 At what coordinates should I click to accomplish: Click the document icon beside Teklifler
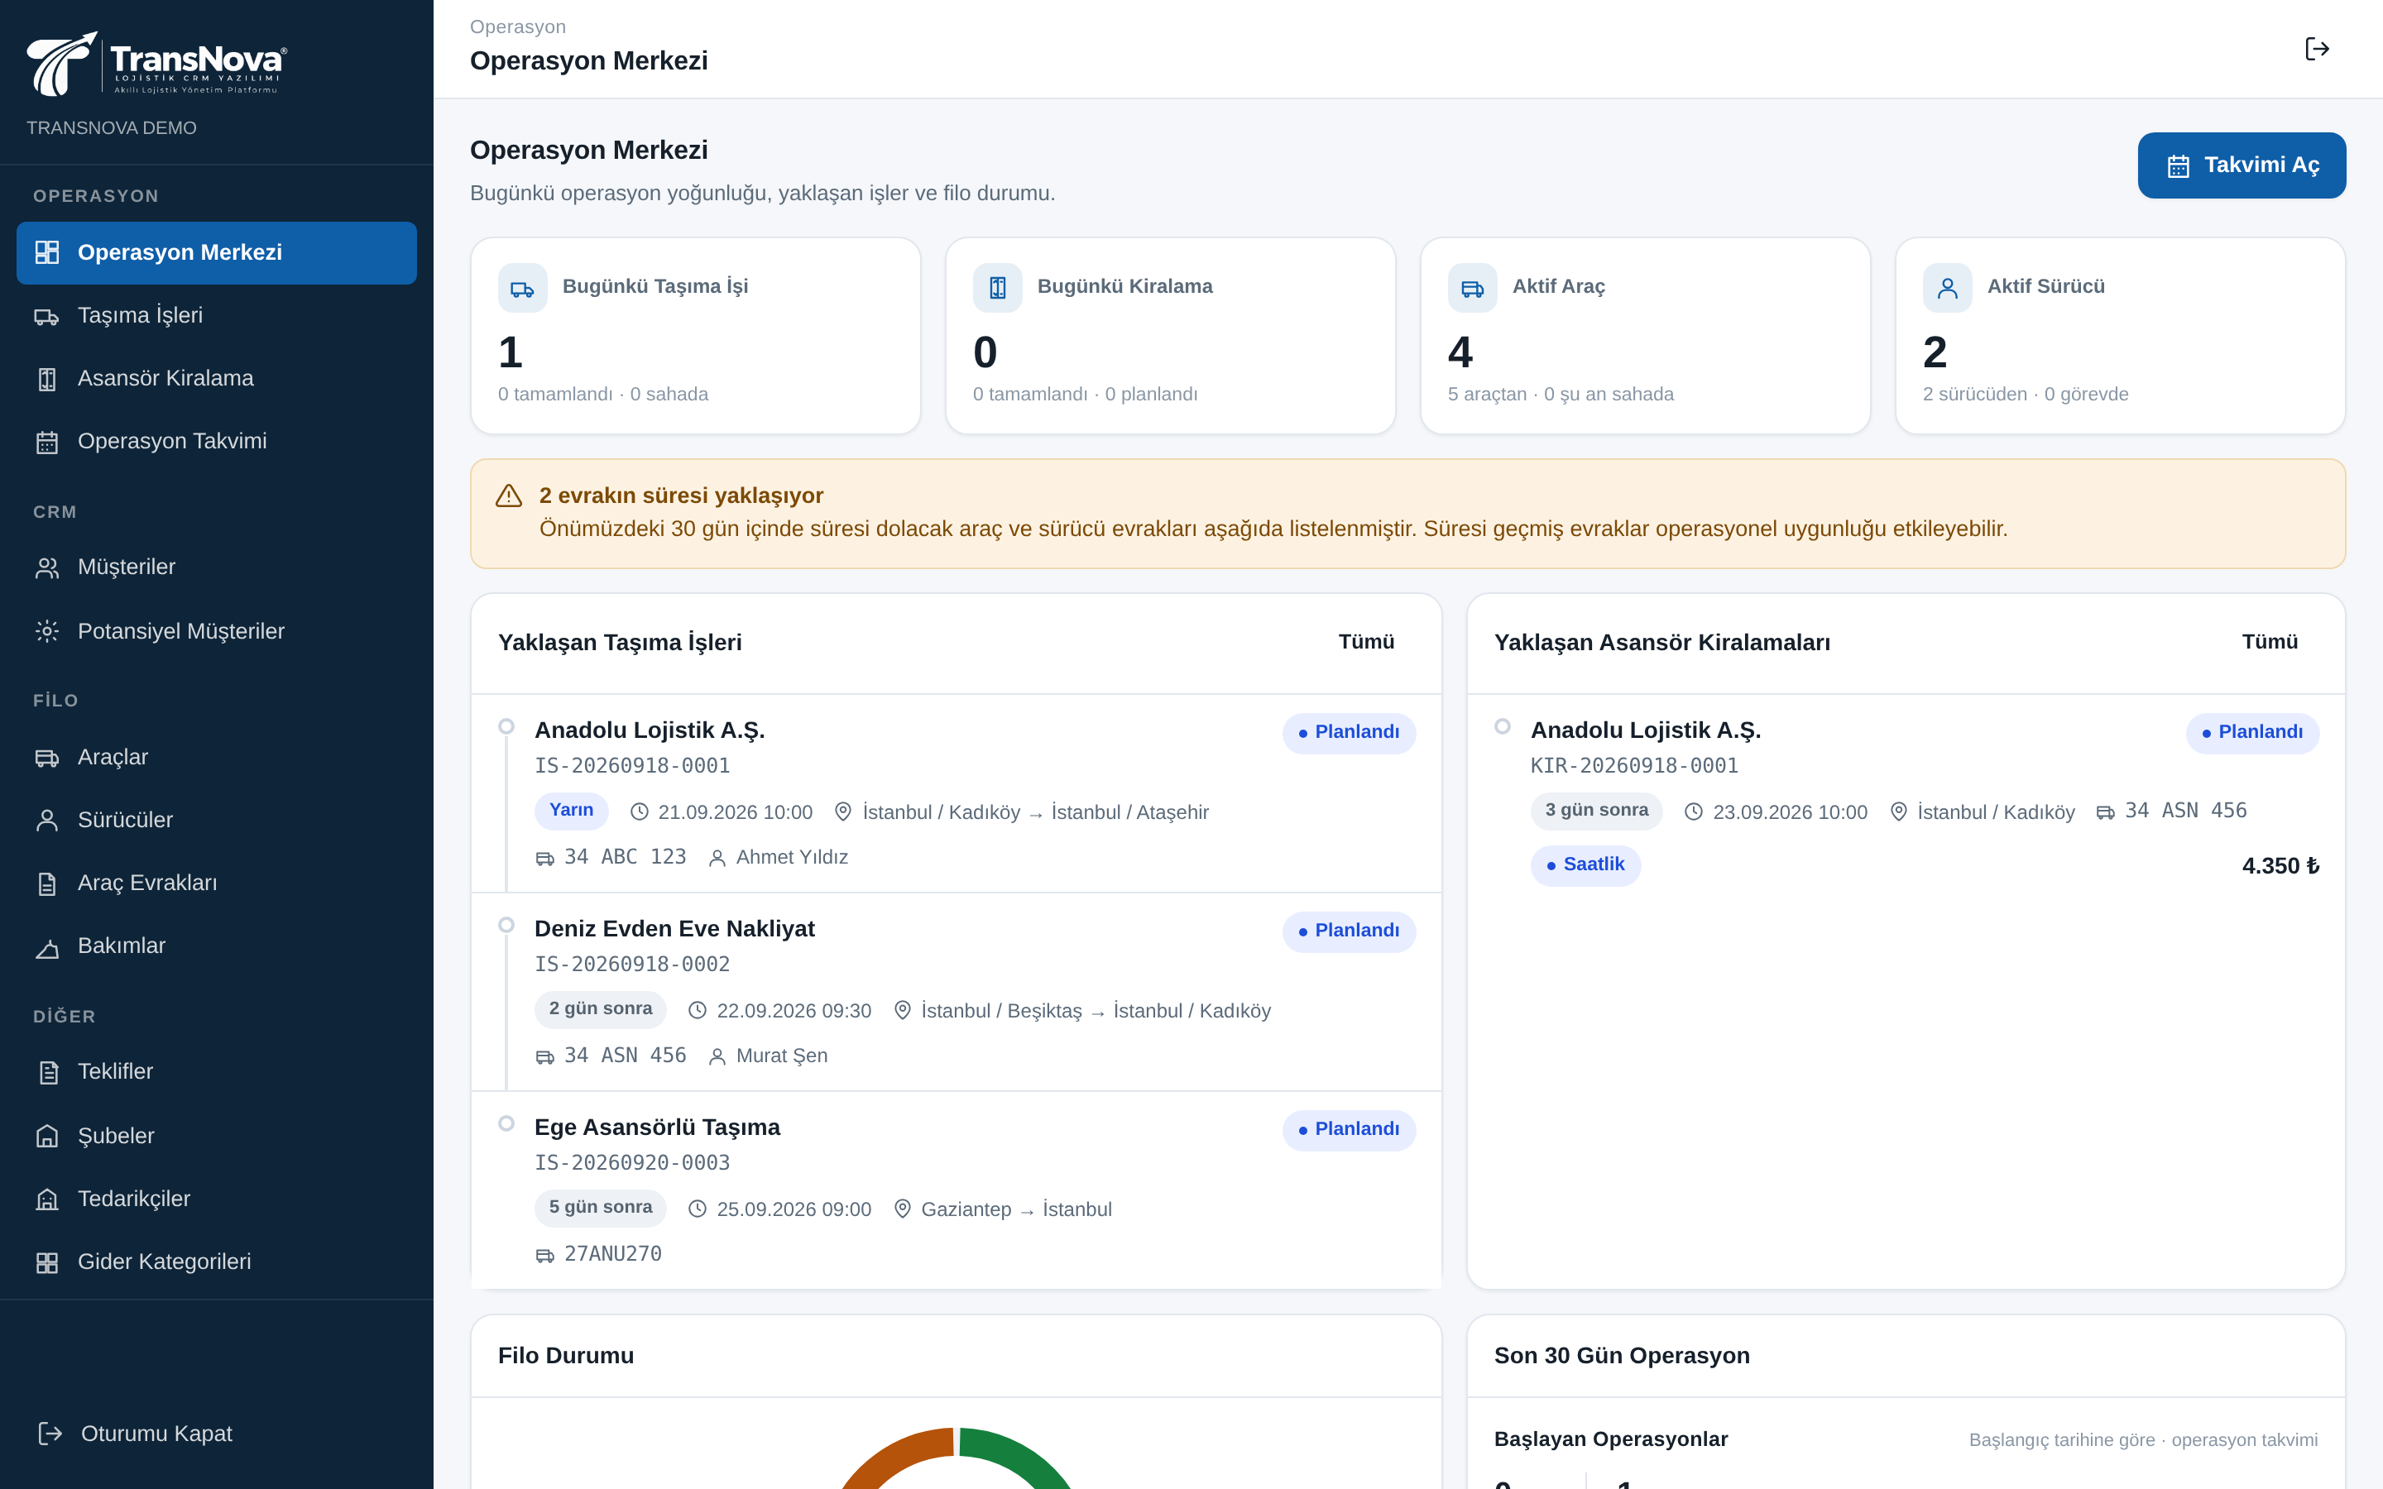click(x=47, y=1072)
